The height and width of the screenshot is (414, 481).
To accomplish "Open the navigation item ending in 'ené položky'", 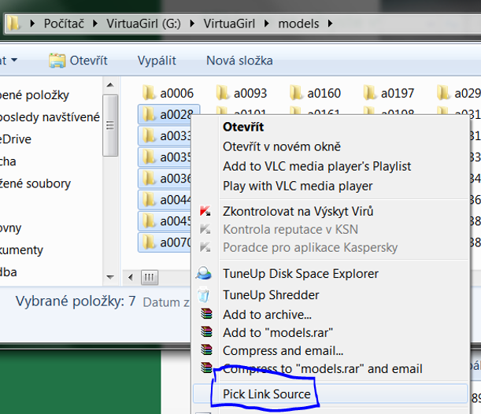I will pyautogui.click(x=35, y=95).
